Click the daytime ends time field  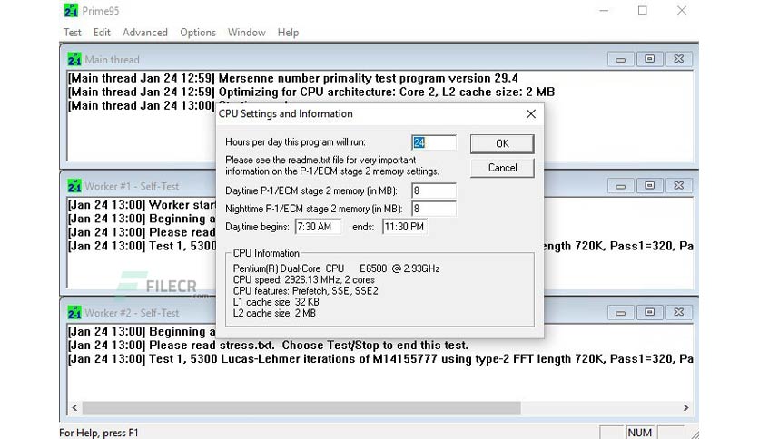(405, 227)
